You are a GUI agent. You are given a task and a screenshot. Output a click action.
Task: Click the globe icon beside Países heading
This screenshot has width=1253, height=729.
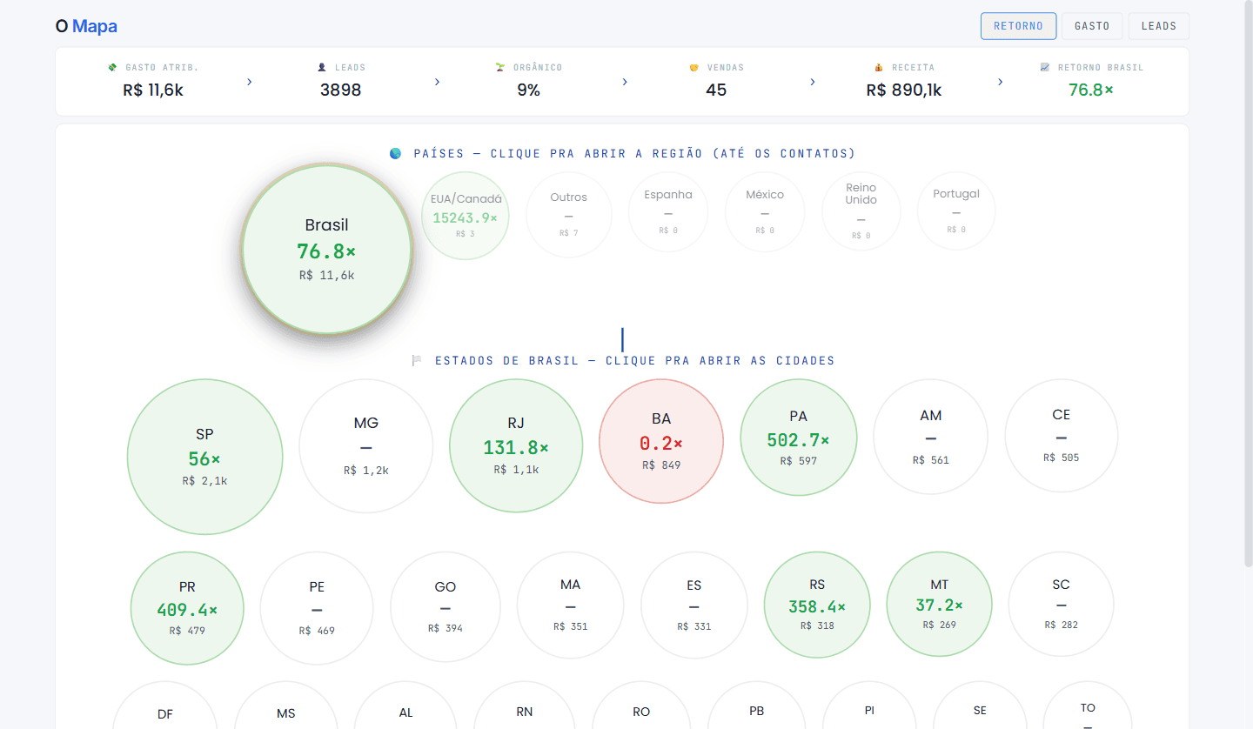coord(396,153)
